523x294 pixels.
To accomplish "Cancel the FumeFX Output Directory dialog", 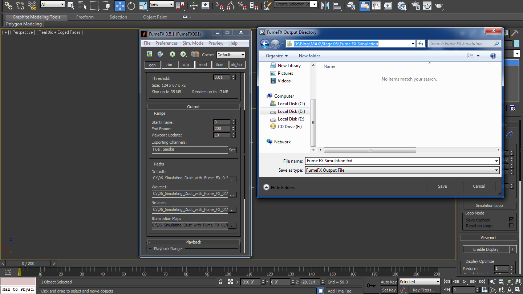I will pyautogui.click(x=479, y=186).
